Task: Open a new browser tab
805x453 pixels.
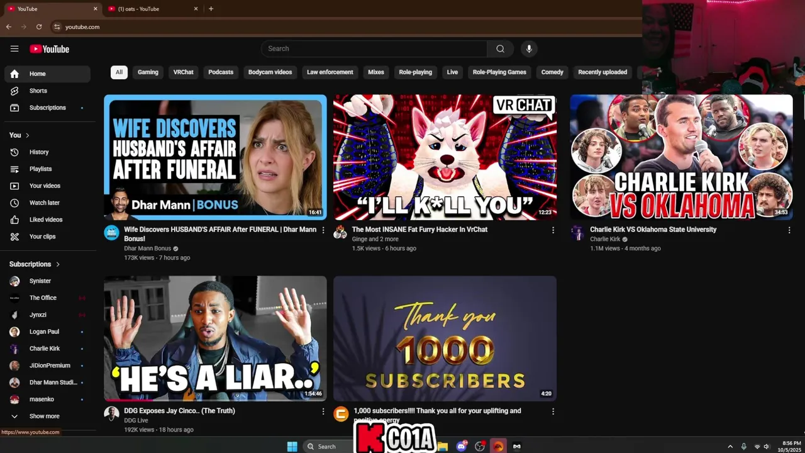Action: tap(211, 9)
